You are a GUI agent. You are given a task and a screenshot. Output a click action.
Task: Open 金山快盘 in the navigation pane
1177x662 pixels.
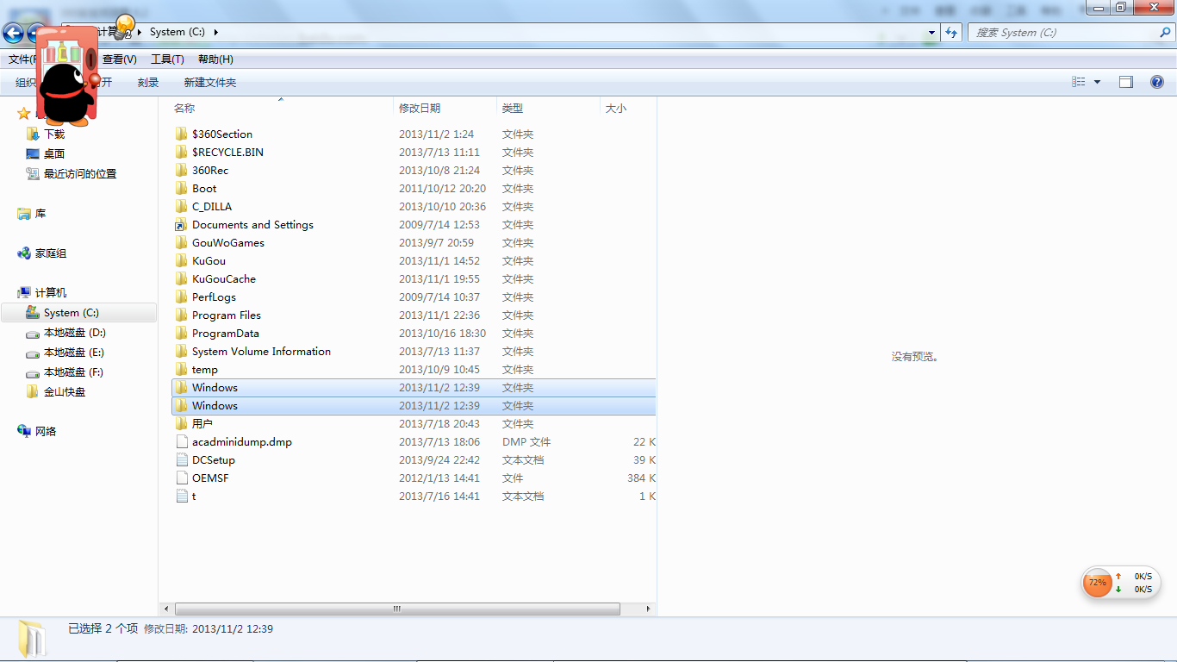point(65,391)
